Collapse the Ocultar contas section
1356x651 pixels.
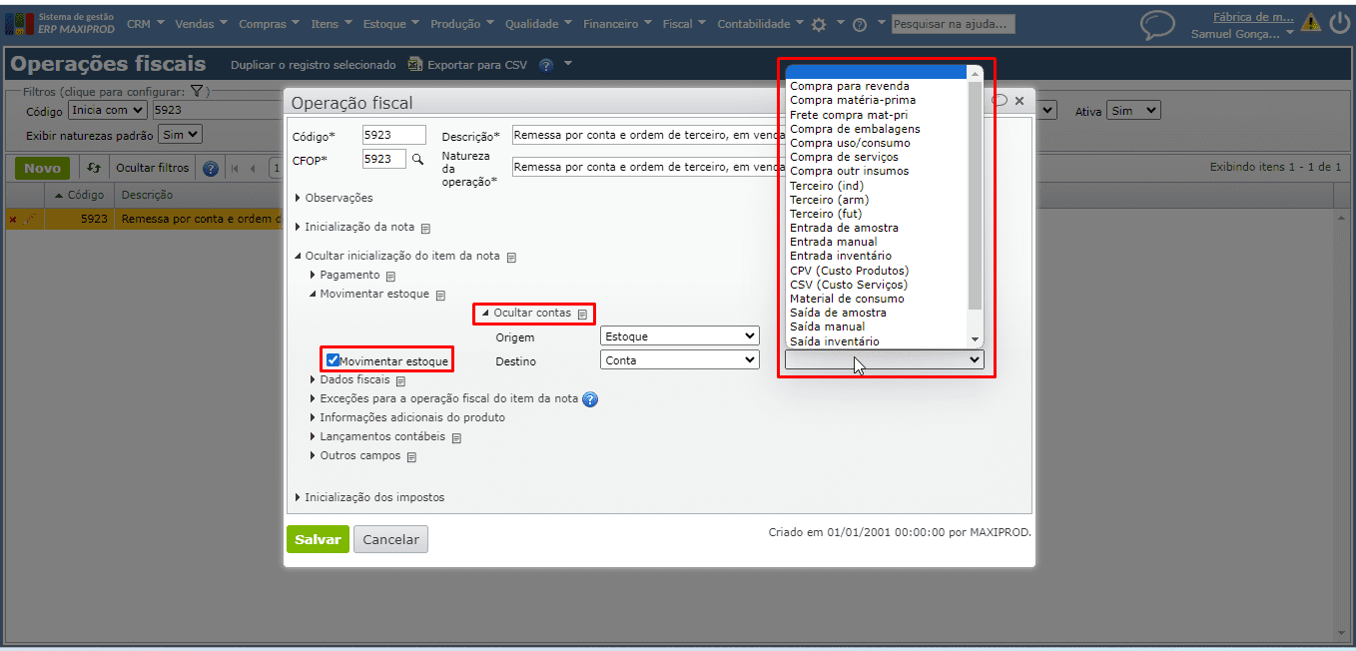point(526,313)
